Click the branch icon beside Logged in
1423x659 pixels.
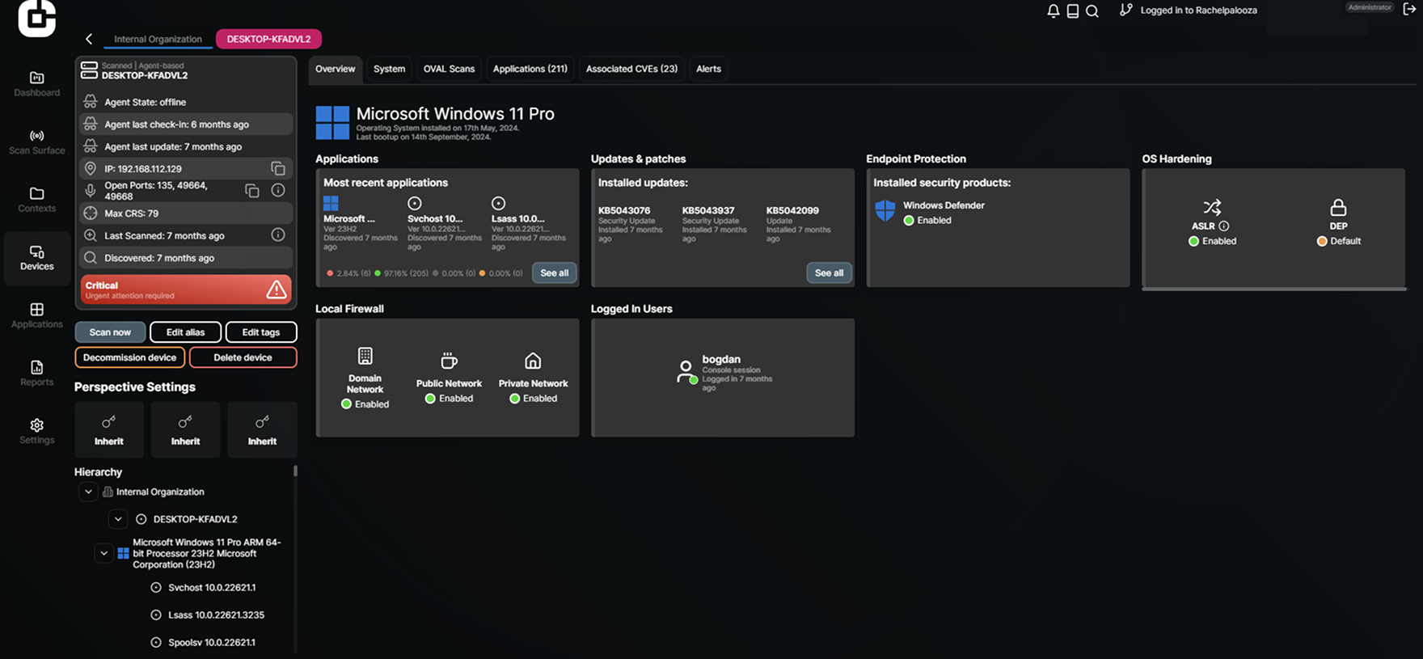coord(1125,10)
